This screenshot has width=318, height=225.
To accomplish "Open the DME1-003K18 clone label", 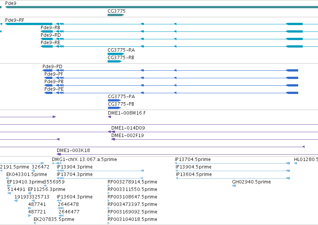I will click(73, 150).
